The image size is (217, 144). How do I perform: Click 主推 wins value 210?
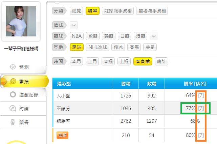(126, 136)
